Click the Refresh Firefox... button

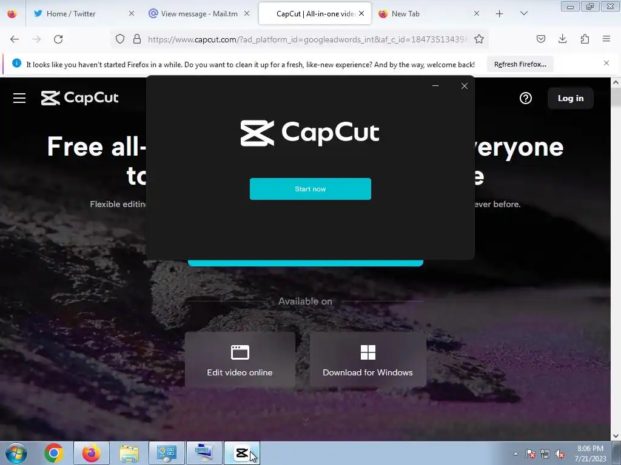click(520, 64)
